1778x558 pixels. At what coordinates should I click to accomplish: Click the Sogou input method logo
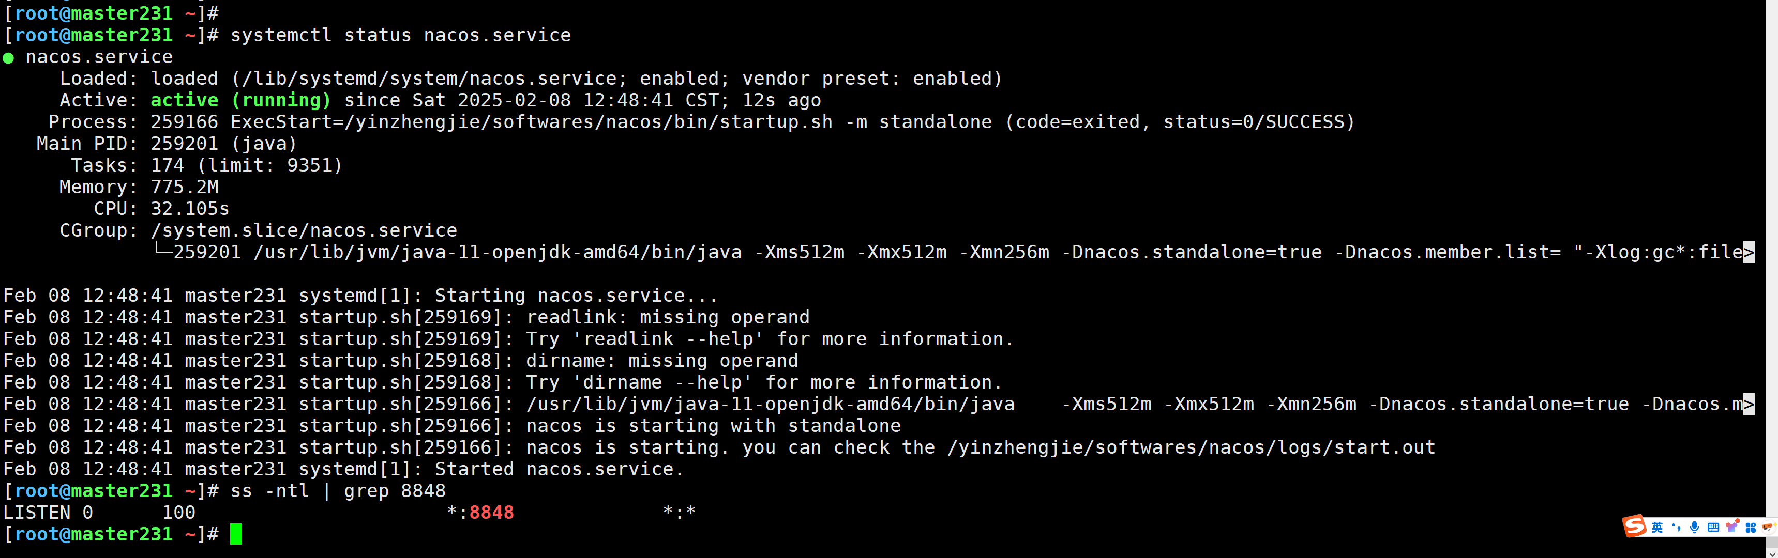(1634, 526)
